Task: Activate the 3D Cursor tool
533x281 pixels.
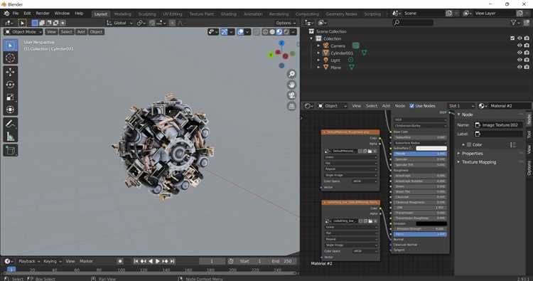Action: click(10, 58)
